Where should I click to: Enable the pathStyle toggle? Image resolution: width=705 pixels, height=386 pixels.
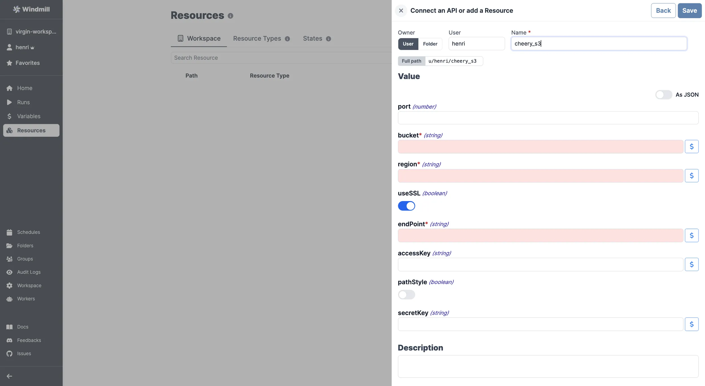(406, 294)
